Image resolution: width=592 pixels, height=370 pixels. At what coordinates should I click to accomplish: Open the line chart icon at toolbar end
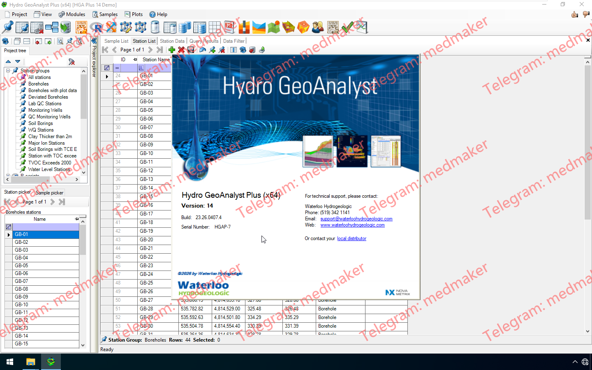click(362, 28)
